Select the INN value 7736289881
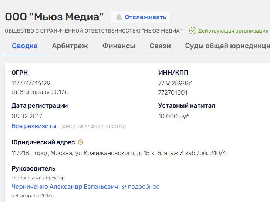The height and width of the screenshot is (202, 270). [x=175, y=83]
